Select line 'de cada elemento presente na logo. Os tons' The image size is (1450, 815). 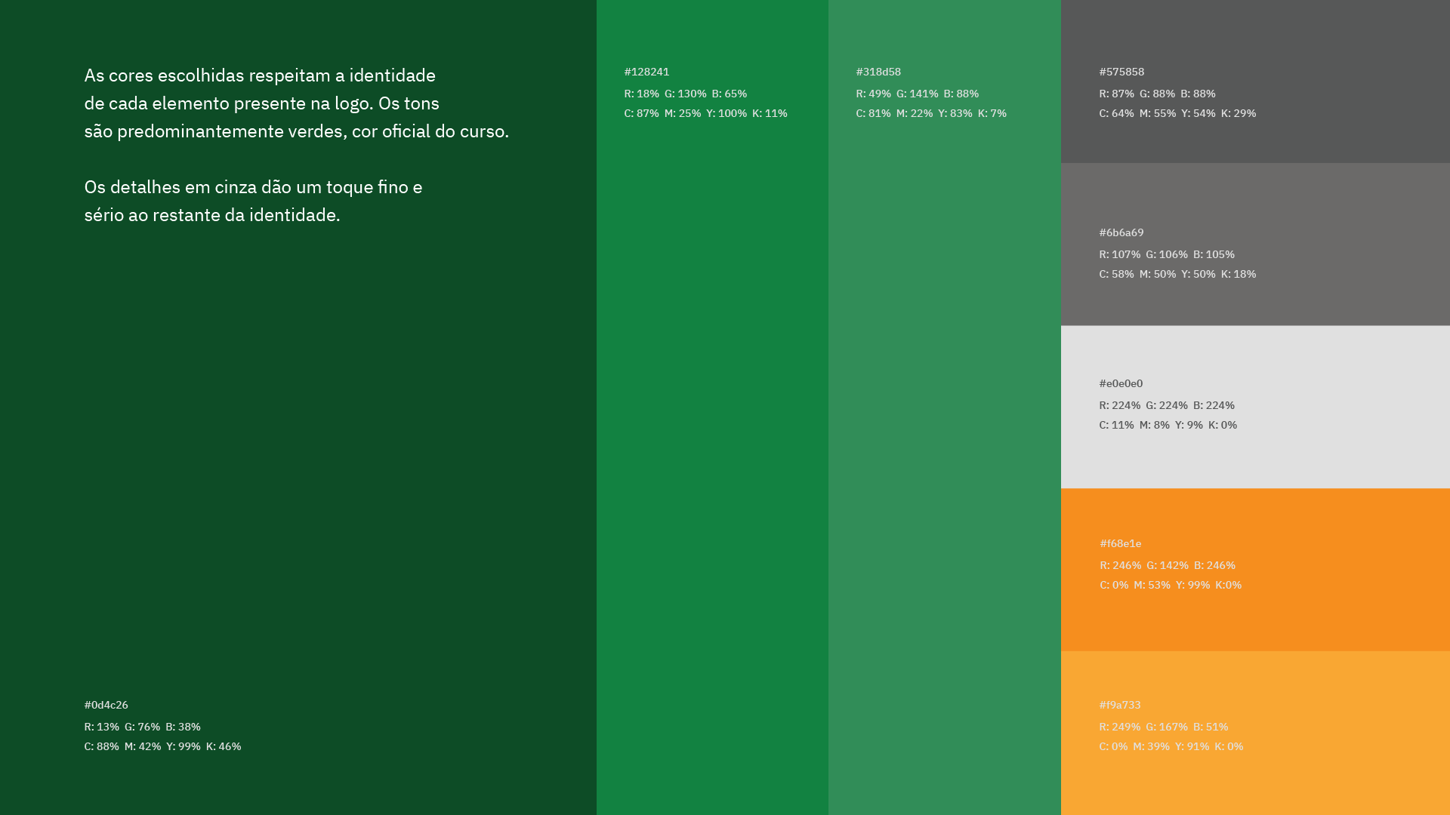tap(262, 103)
